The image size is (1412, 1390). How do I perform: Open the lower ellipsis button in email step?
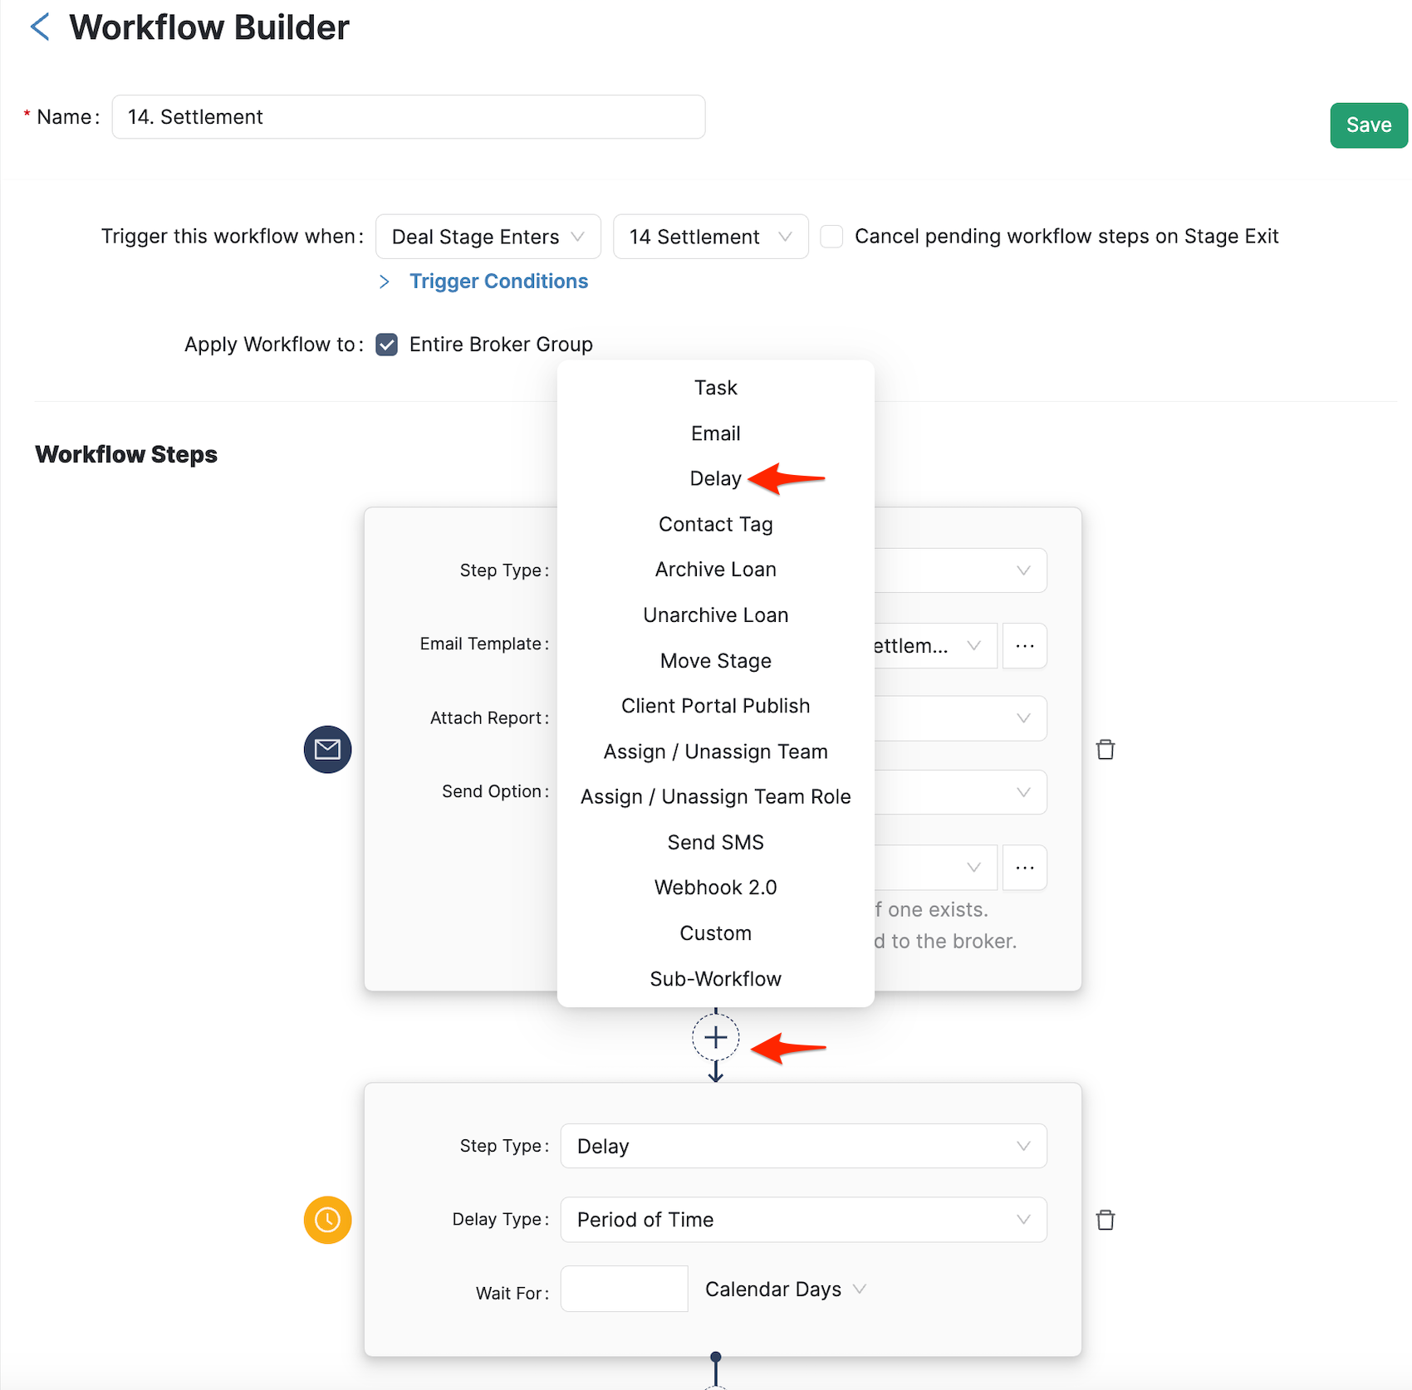pos(1024,868)
